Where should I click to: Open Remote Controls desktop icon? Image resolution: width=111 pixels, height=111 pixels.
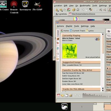[14, 7]
